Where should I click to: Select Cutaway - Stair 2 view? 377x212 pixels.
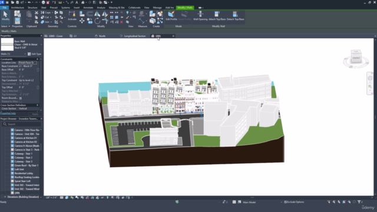click(x=24, y=158)
